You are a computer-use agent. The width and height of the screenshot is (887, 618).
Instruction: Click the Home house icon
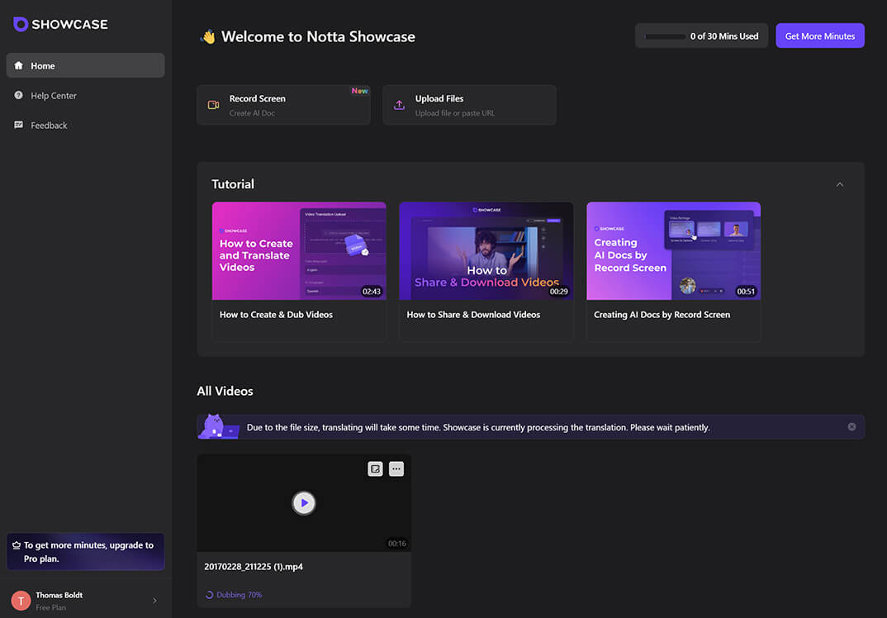click(19, 65)
